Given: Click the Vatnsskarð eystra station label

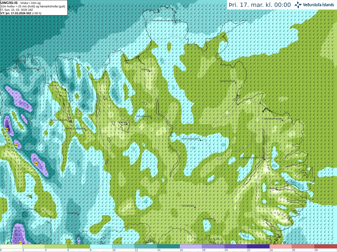Looking at the screenshot, I should click(273, 119).
